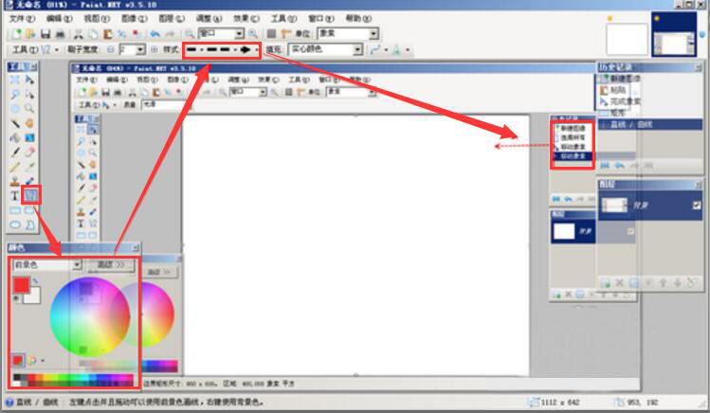Select the Ellipse Select tool
Viewport: 710px width, 413px height.
pyautogui.click(x=15, y=109)
